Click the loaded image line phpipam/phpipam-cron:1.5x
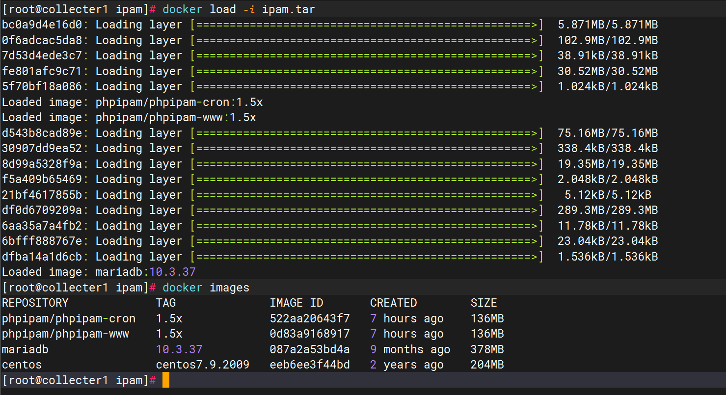The width and height of the screenshot is (726, 395). pyautogui.click(x=133, y=102)
